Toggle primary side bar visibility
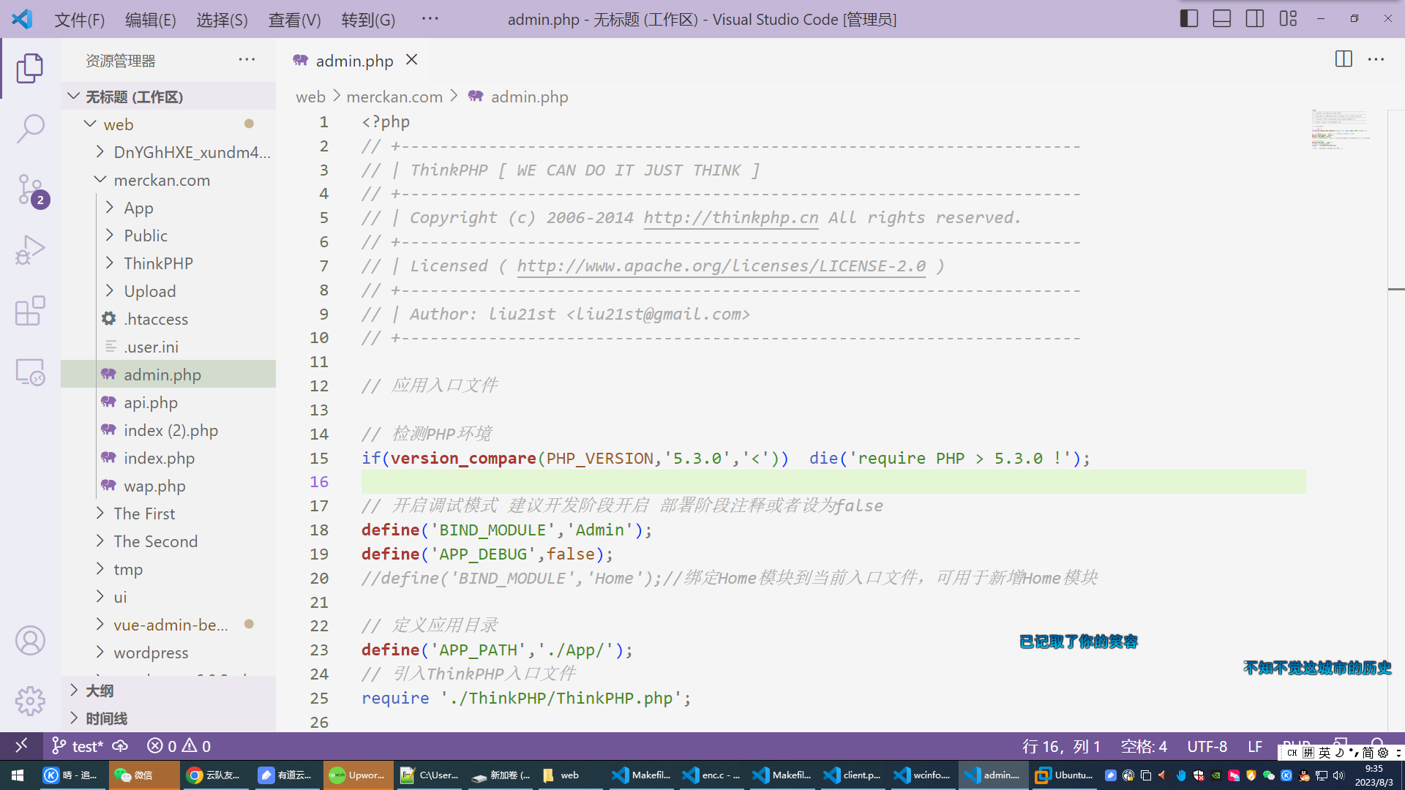 tap(1188, 19)
